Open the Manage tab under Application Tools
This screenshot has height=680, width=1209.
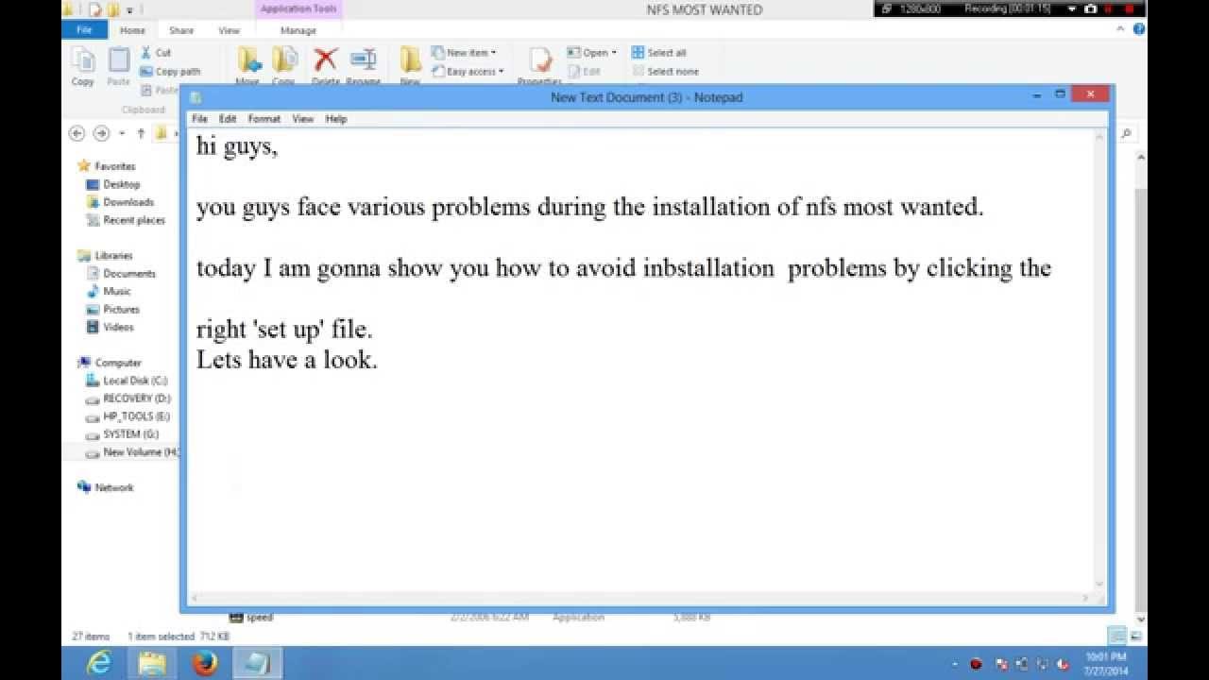pos(298,30)
